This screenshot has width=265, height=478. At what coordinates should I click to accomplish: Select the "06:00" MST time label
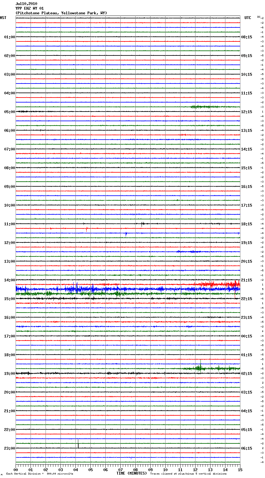9,131
